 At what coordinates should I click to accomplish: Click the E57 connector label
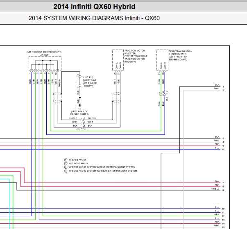[79, 129]
